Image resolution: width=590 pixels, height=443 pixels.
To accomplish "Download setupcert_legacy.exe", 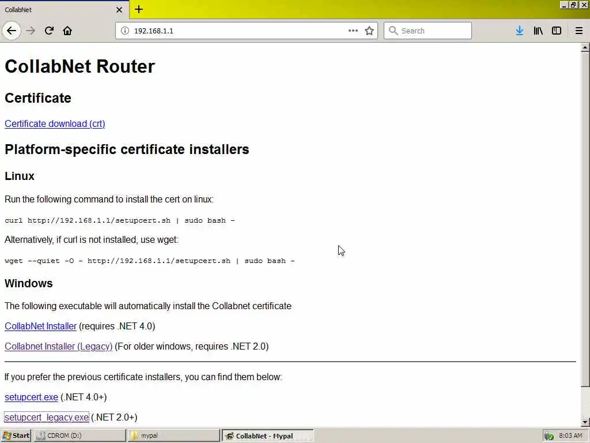I will [x=47, y=418].
